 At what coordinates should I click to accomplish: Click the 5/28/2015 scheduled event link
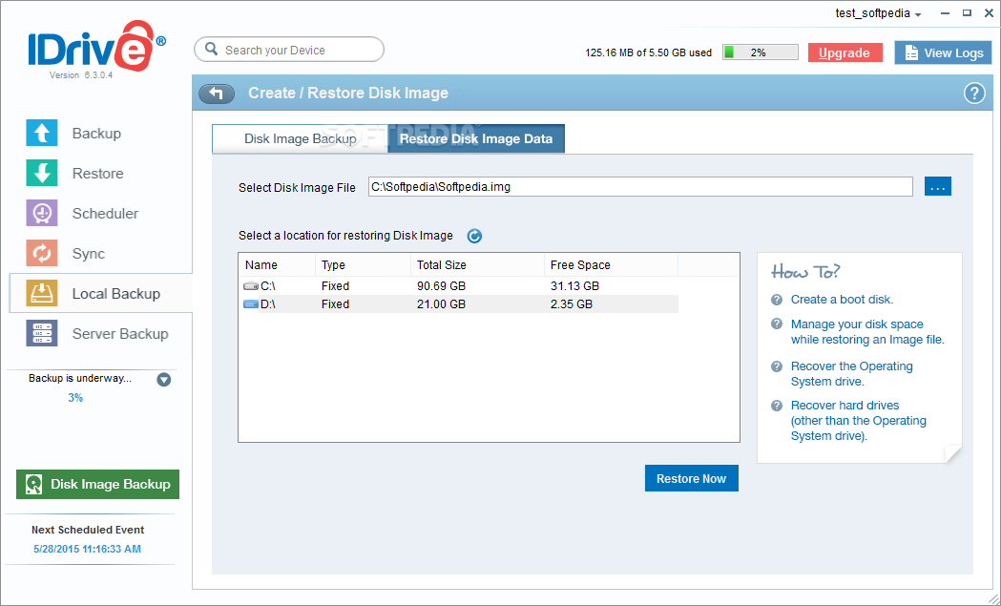point(88,549)
